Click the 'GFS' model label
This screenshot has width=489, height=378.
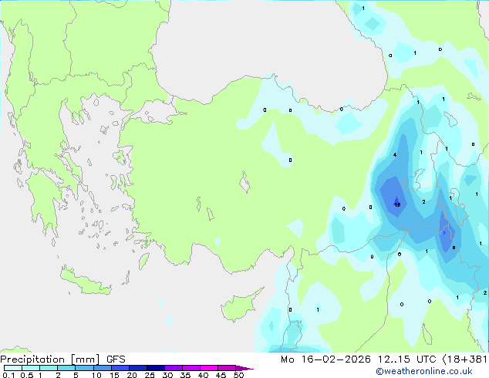coord(116,359)
